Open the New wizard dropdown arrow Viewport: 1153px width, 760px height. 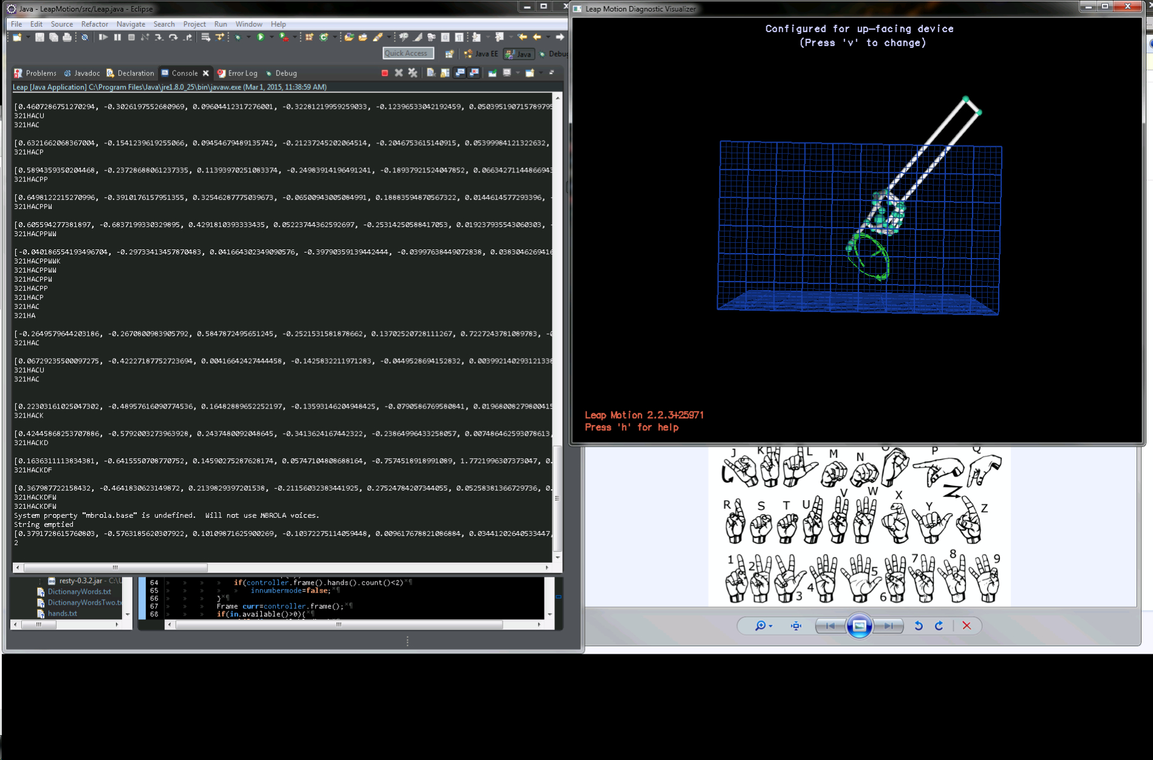tap(28, 38)
